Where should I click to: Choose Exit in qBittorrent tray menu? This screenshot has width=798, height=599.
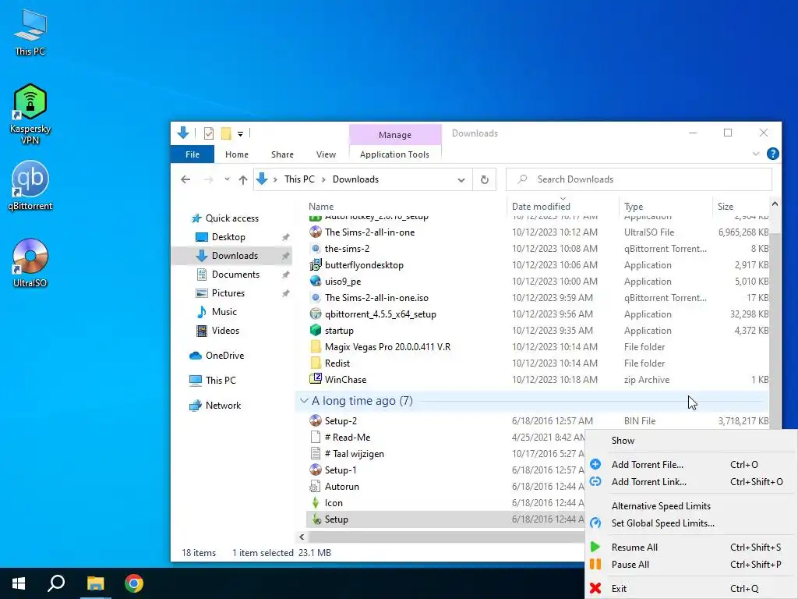click(x=619, y=588)
